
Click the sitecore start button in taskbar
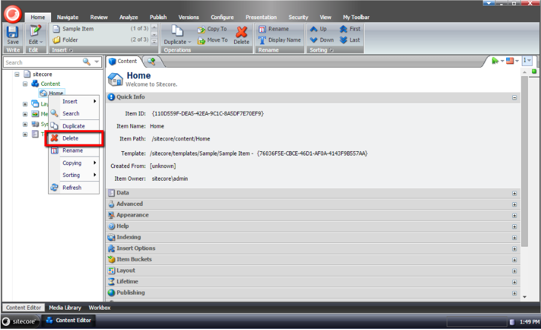(x=20, y=322)
